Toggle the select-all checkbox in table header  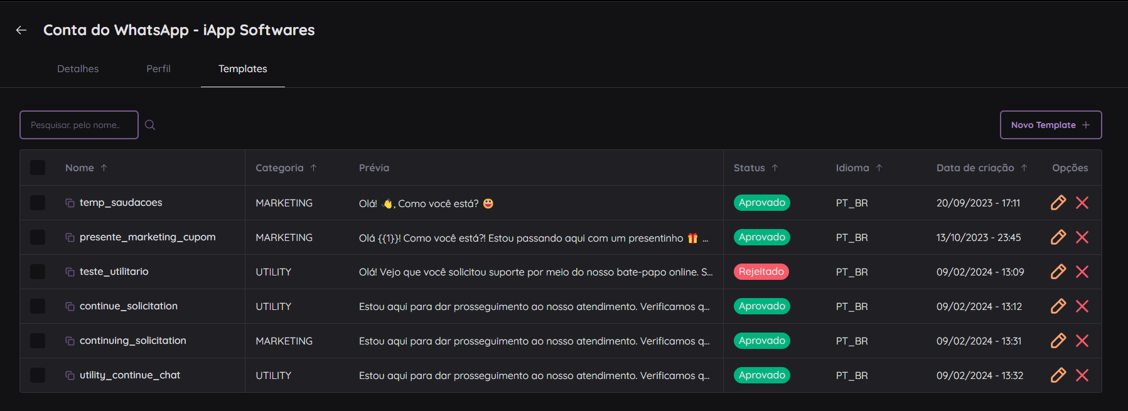click(38, 168)
